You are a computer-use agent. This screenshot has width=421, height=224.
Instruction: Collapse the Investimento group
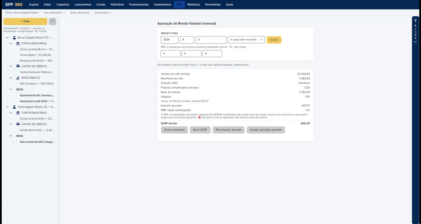[x=11, y=78]
